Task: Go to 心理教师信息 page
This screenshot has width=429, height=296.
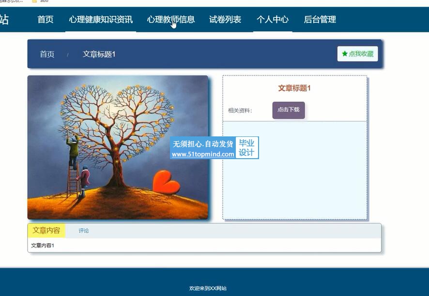Action: tap(171, 19)
